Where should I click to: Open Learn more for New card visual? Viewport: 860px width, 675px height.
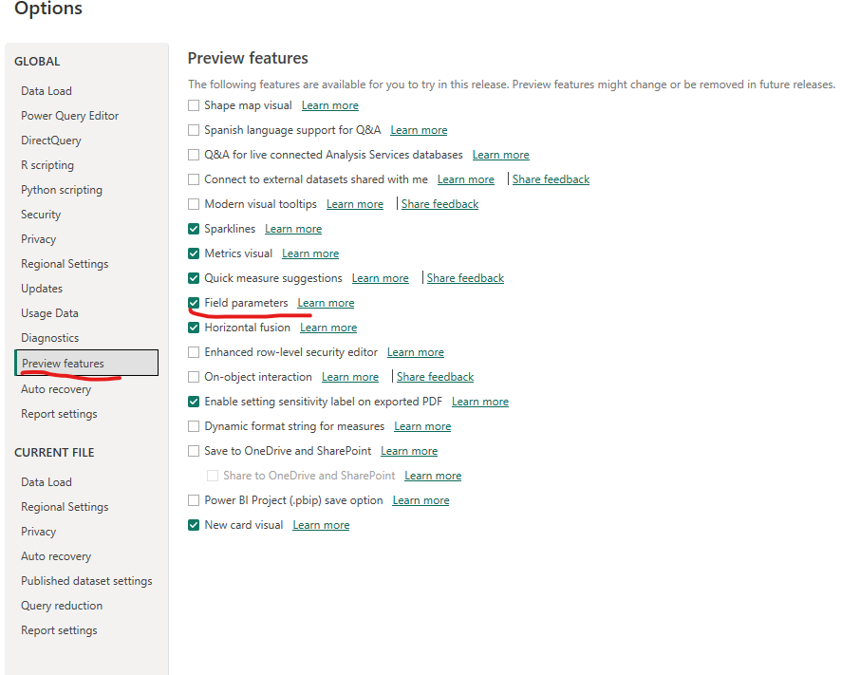point(321,525)
